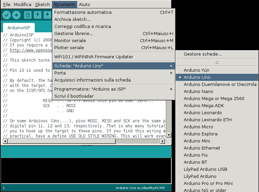Choose Formattazione automatica
259x192 pixels.
[114, 12]
